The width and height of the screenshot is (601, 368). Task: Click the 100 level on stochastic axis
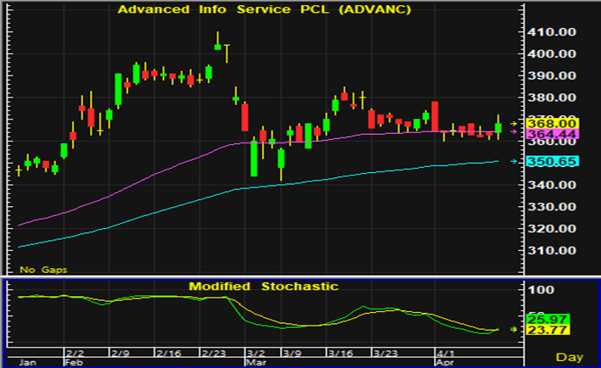tap(541, 290)
